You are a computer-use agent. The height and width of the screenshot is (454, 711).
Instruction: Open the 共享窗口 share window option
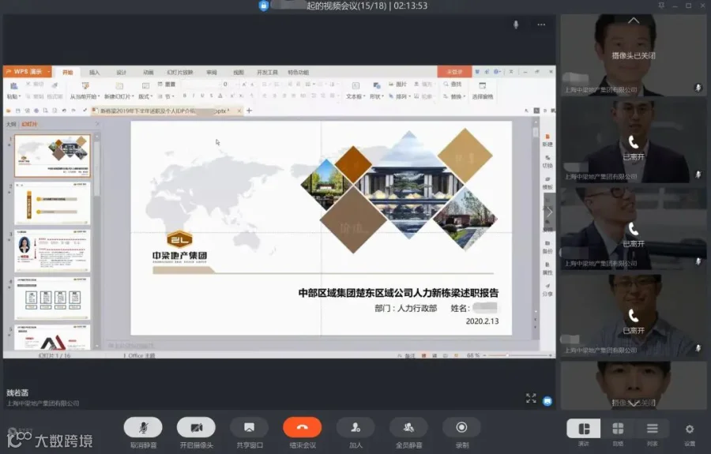click(x=249, y=428)
